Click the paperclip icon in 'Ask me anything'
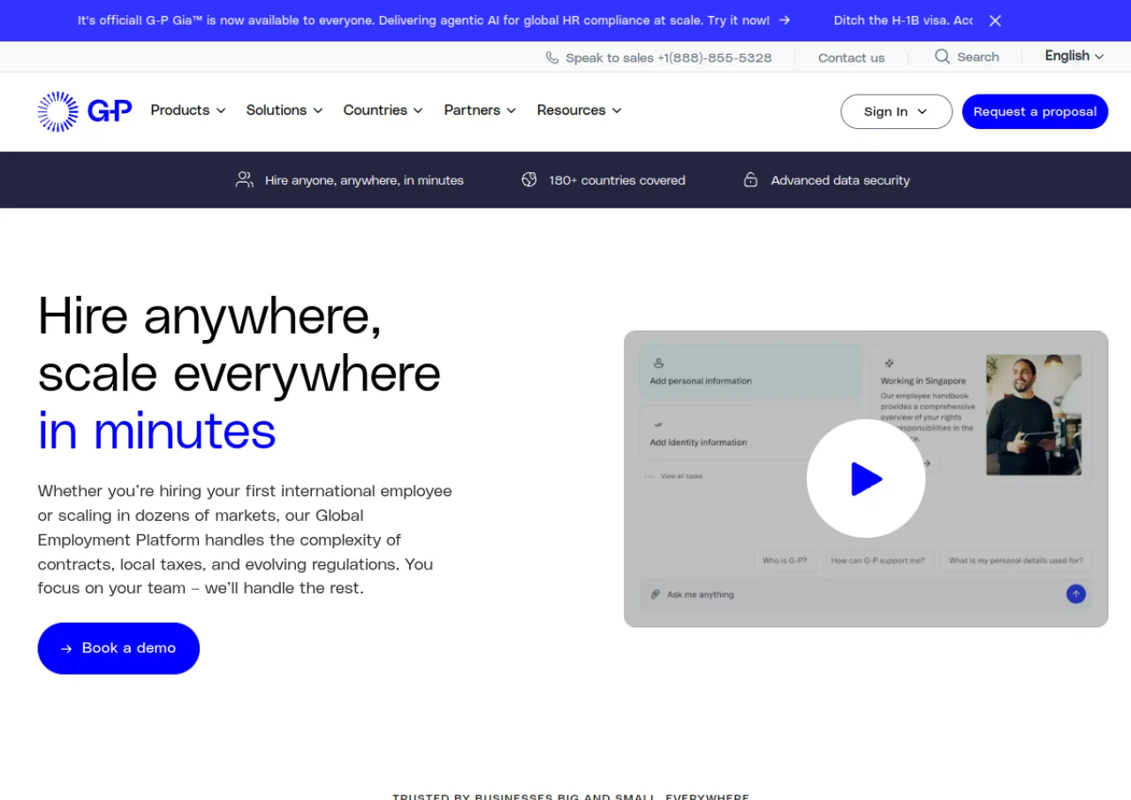The image size is (1131, 800). click(656, 594)
